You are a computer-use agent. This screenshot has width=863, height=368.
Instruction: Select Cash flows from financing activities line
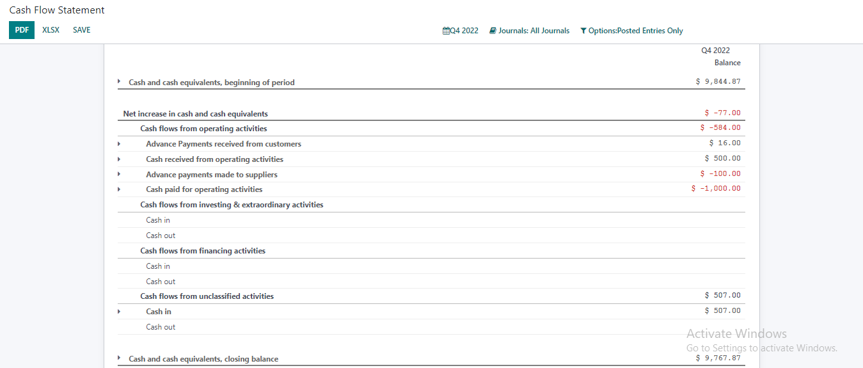click(x=203, y=251)
